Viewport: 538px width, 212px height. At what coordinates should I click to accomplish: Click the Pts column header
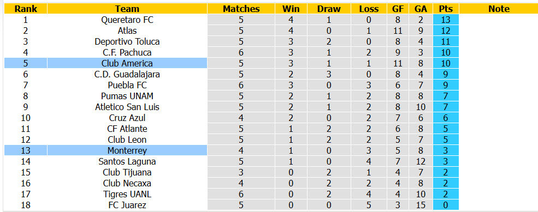(446, 9)
